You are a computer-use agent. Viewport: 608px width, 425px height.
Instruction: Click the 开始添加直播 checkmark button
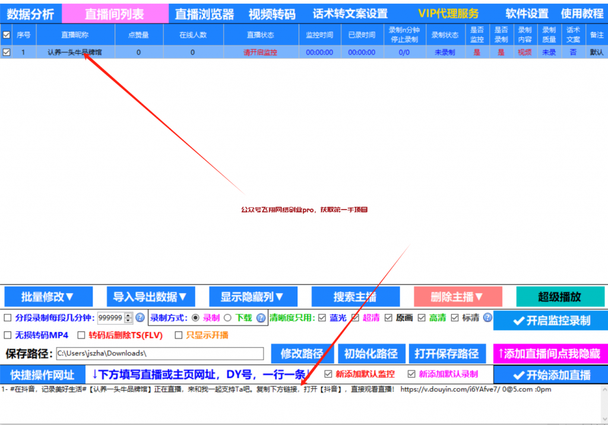pyautogui.click(x=550, y=375)
